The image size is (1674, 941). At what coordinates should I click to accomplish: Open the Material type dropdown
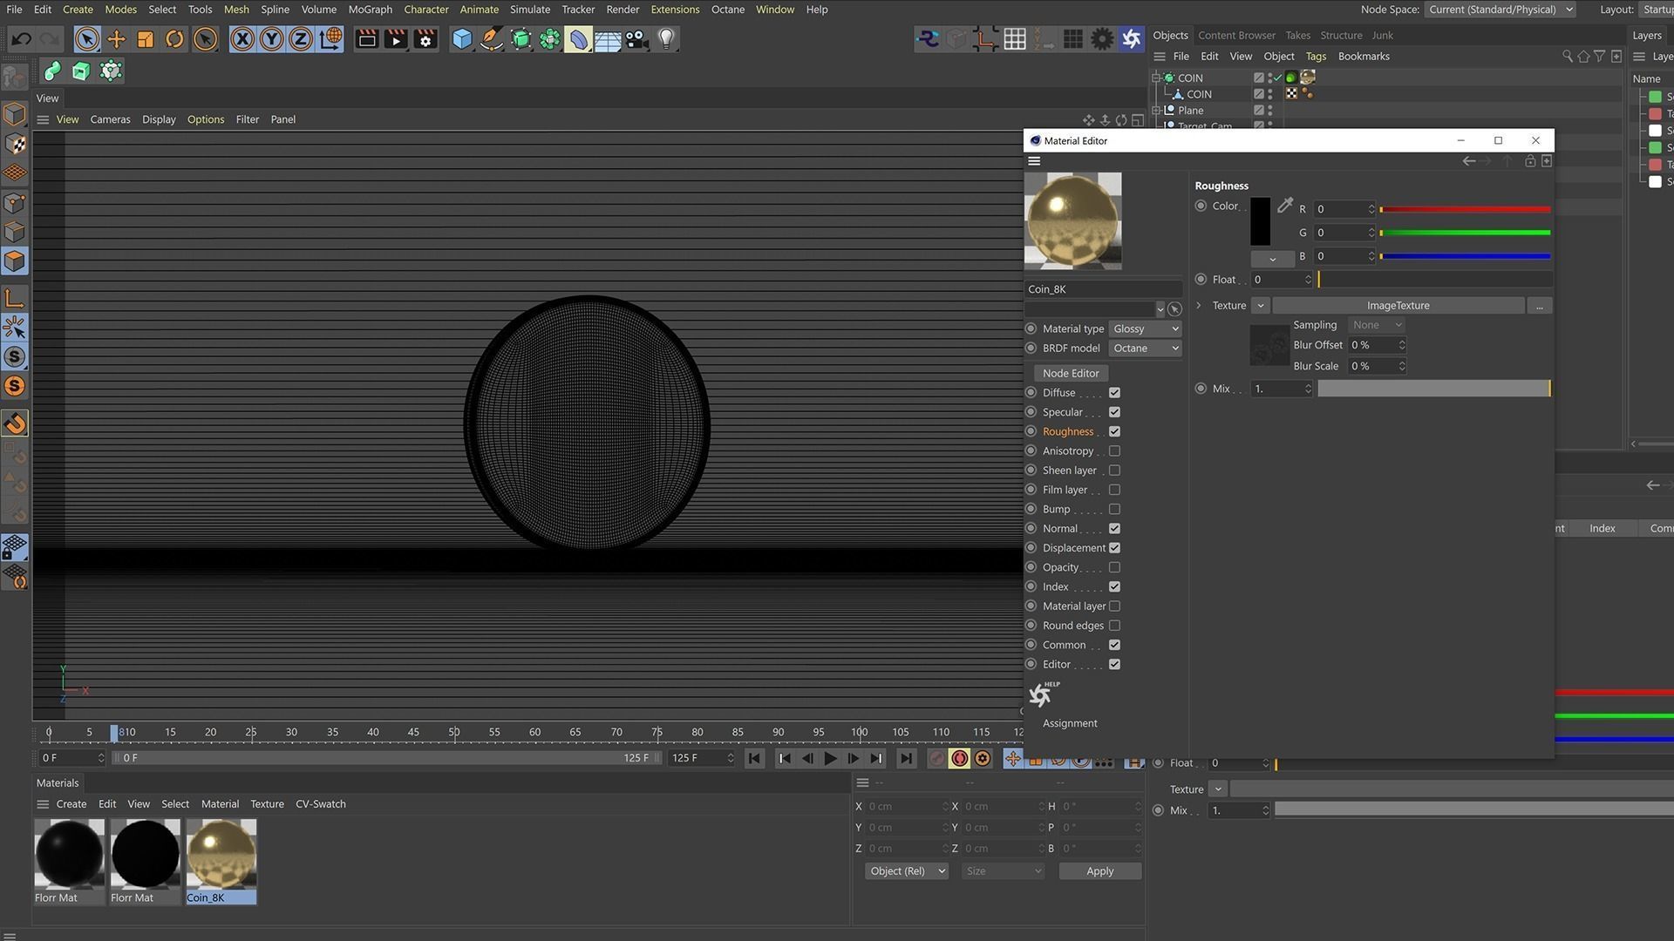pos(1145,329)
